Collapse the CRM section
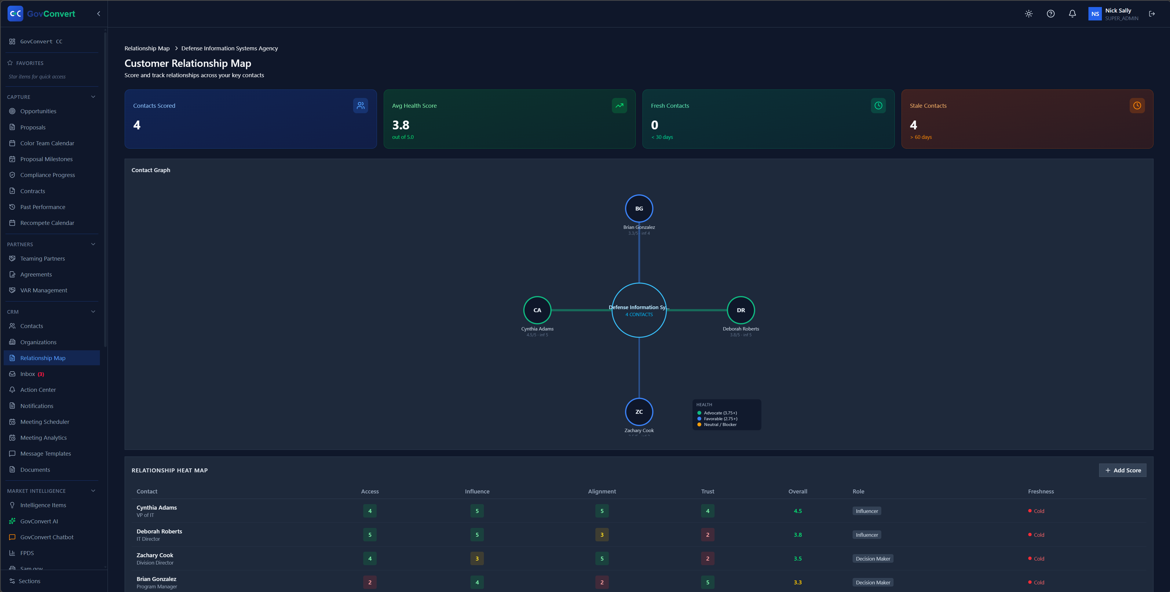This screenshot has height=592, width=1170. tap(93, 312)
